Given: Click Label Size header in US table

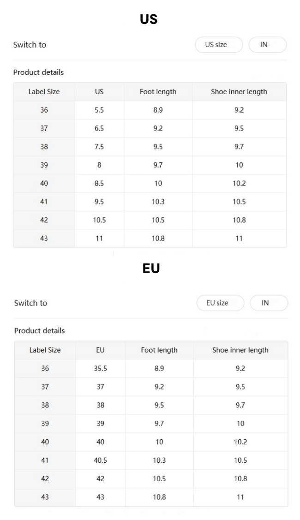Looking at the screenshot, I should 44,92.
